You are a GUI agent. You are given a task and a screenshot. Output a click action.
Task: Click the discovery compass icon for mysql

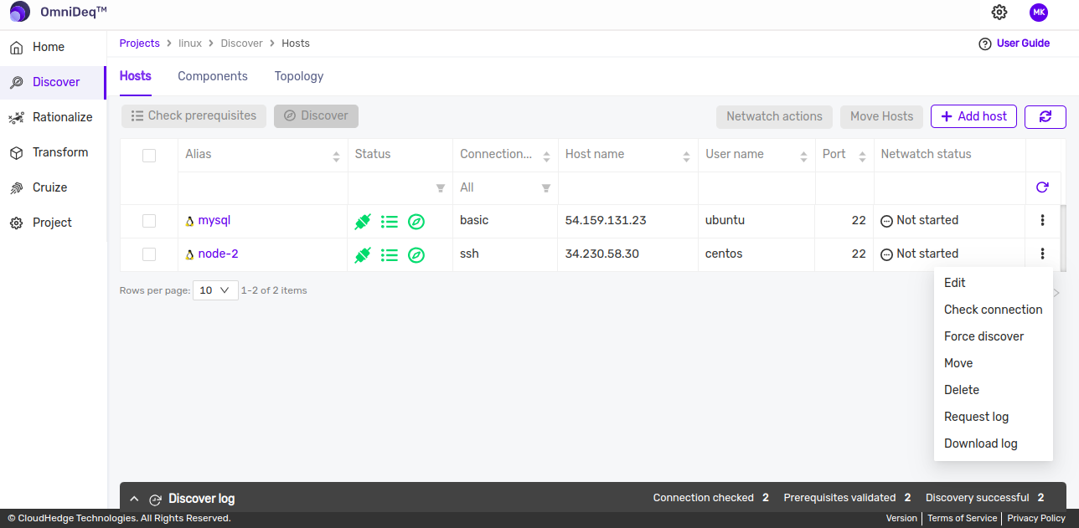(416, 222)
